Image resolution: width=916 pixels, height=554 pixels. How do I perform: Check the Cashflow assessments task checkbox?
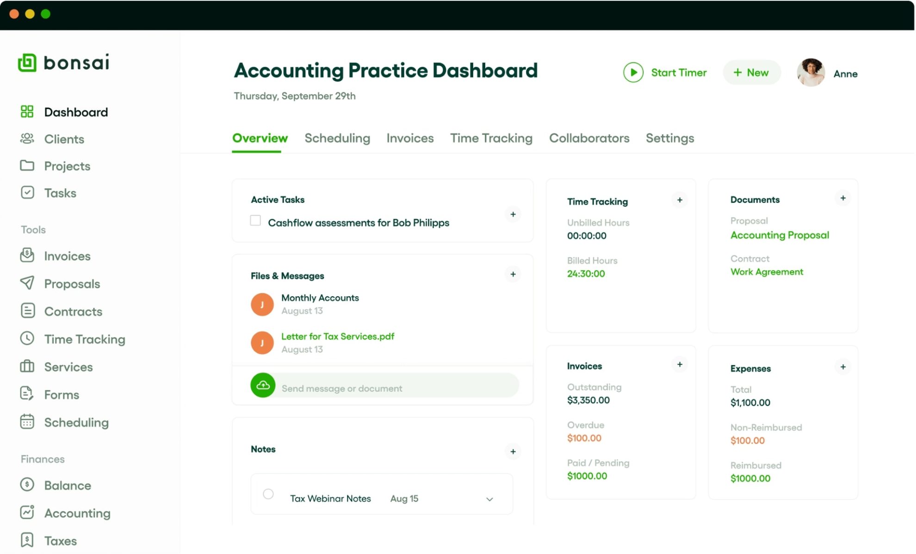(x=255, y=221)
